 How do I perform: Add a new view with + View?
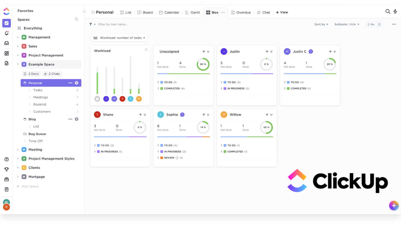point(282,12)
